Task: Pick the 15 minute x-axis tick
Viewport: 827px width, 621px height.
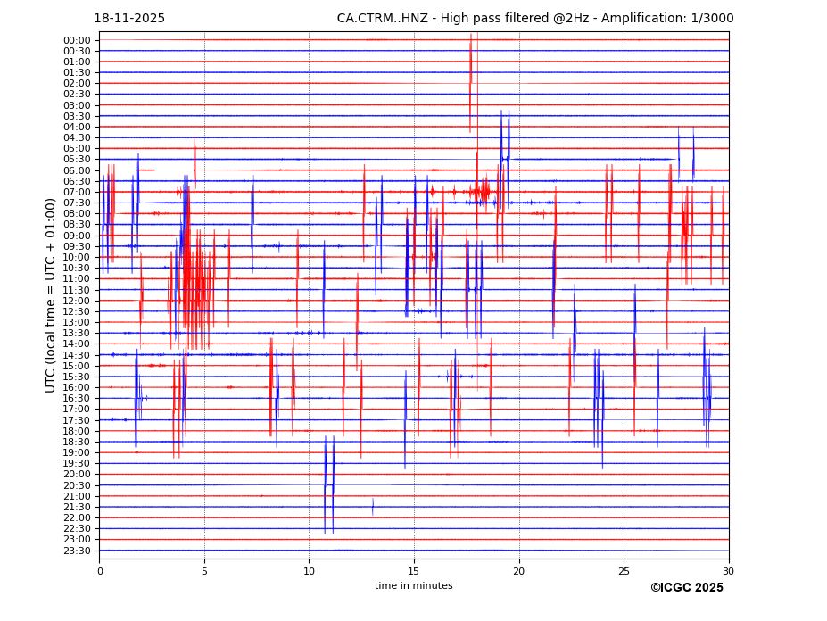Action: 414,571
